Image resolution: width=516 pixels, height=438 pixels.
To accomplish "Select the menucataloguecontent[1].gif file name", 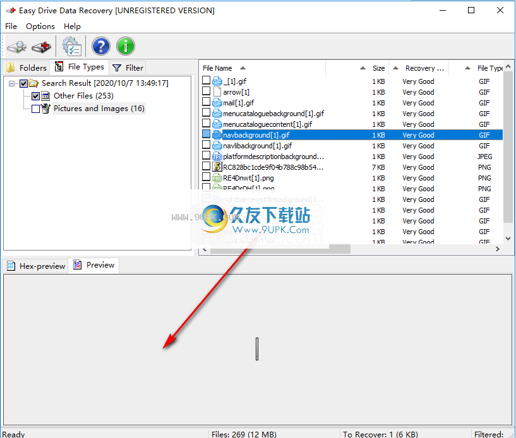I will pyautogui.click(x=268, y=124).
